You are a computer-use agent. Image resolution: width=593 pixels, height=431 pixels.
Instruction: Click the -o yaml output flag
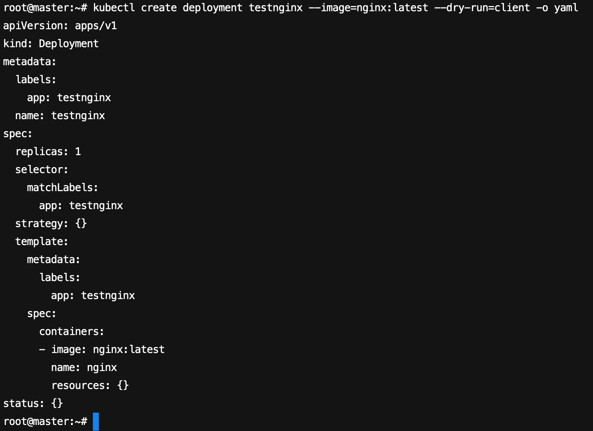tap(557, 7)
